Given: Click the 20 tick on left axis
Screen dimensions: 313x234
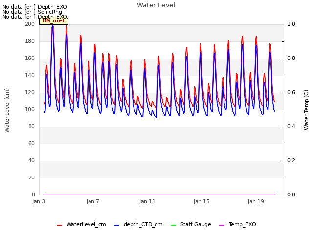Looking at the screenshot, I should coord(31,177).
